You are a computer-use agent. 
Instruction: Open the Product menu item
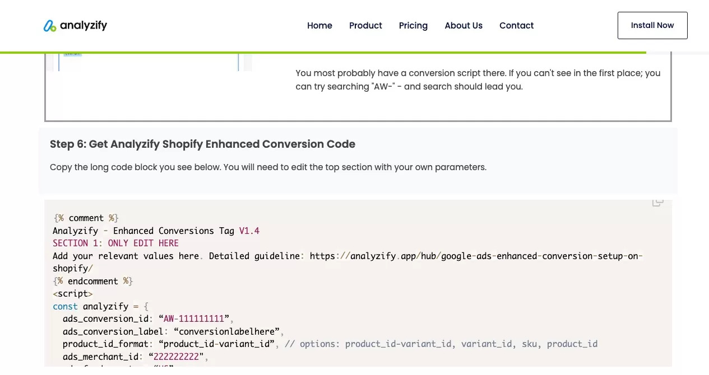(x=365, y=26)
